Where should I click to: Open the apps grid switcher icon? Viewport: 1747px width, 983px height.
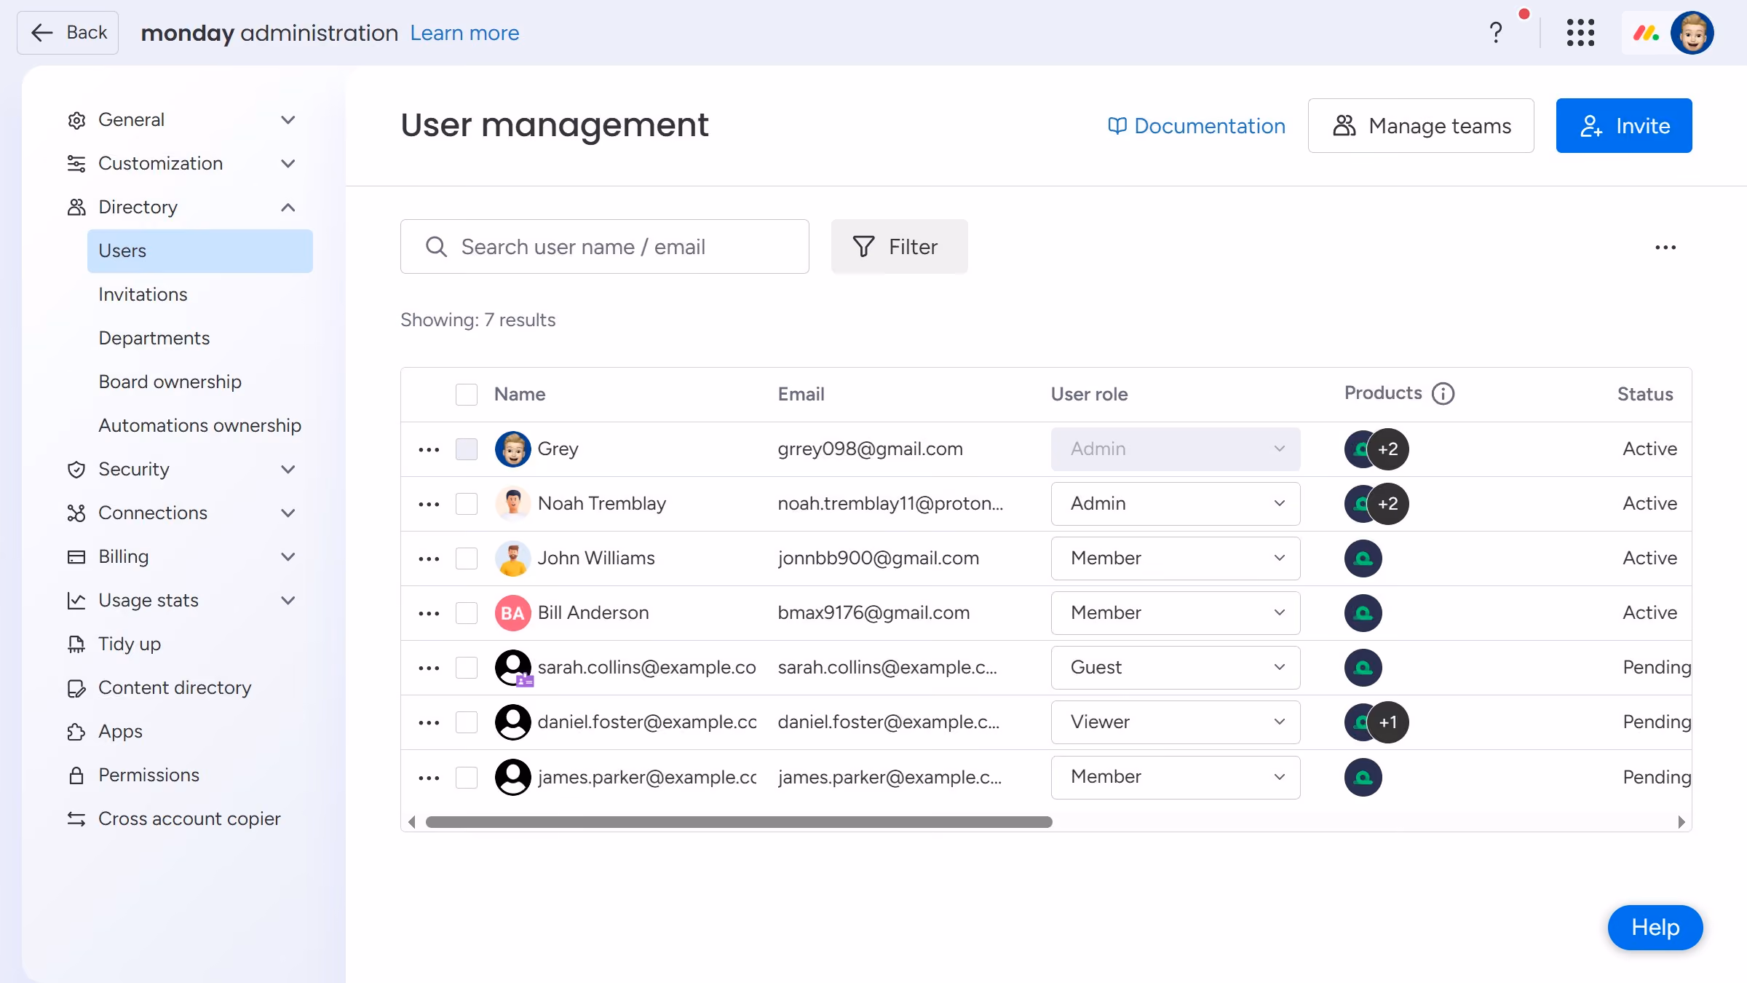(x=1580, y=33)
